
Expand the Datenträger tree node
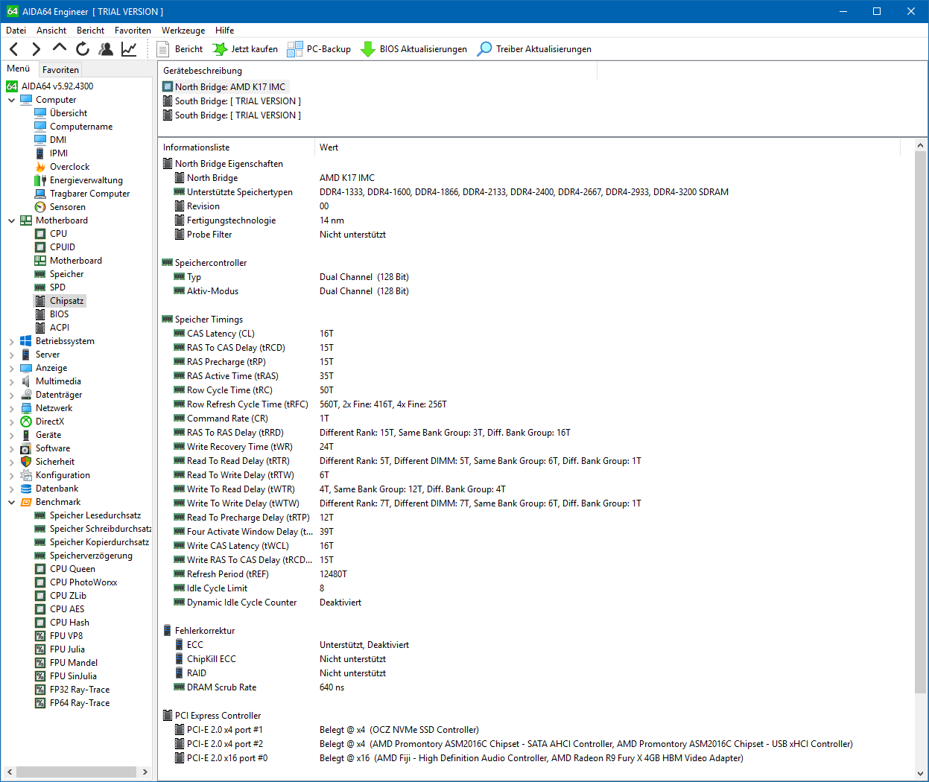click(11, 395)
